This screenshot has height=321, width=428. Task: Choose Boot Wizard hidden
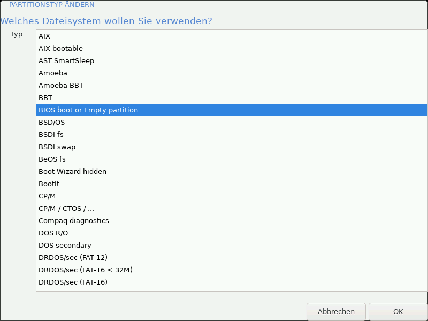tap(72, 171)
